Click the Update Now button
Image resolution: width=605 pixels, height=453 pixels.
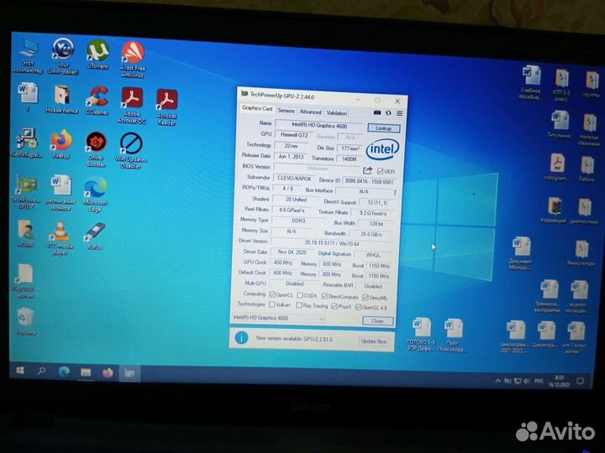tap(373, 341)
